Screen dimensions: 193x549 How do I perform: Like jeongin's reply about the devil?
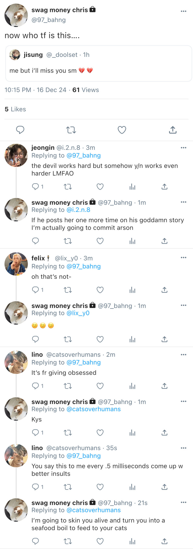click(100, 187)
